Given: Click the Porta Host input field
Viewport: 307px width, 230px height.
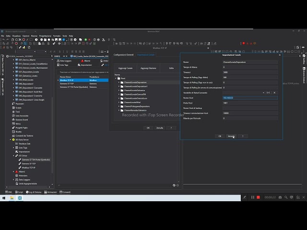Looking at the screenshot, I should pyautogui.click(x=250, y=103).
